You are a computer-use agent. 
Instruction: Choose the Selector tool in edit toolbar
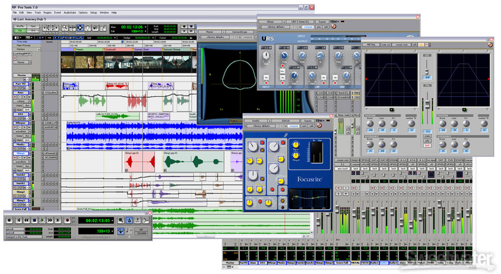[80, 27]
